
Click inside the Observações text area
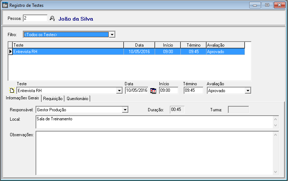point(152,152)
